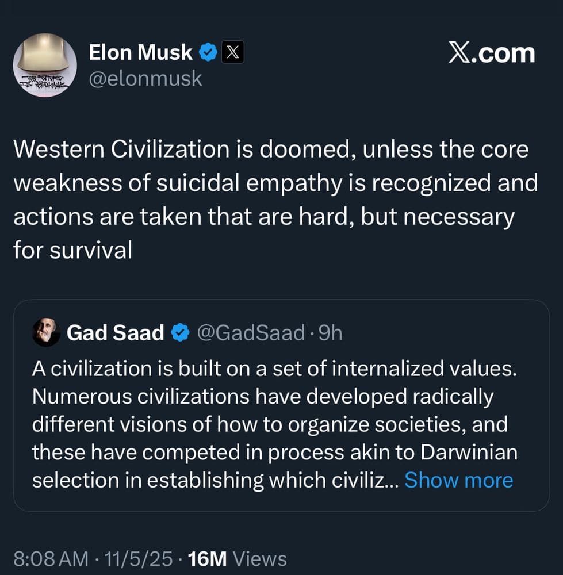Click the 11/5/25 post date
The height and width of the screenshot is (575, 563).
[137, 558]
